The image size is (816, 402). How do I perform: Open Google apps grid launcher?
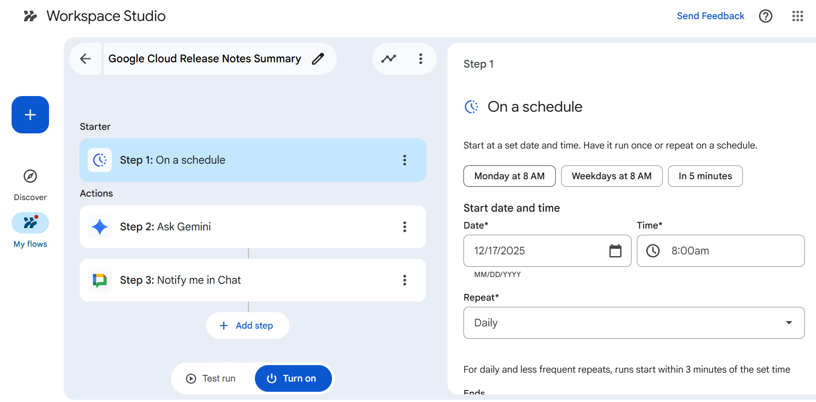pos(797,16)
